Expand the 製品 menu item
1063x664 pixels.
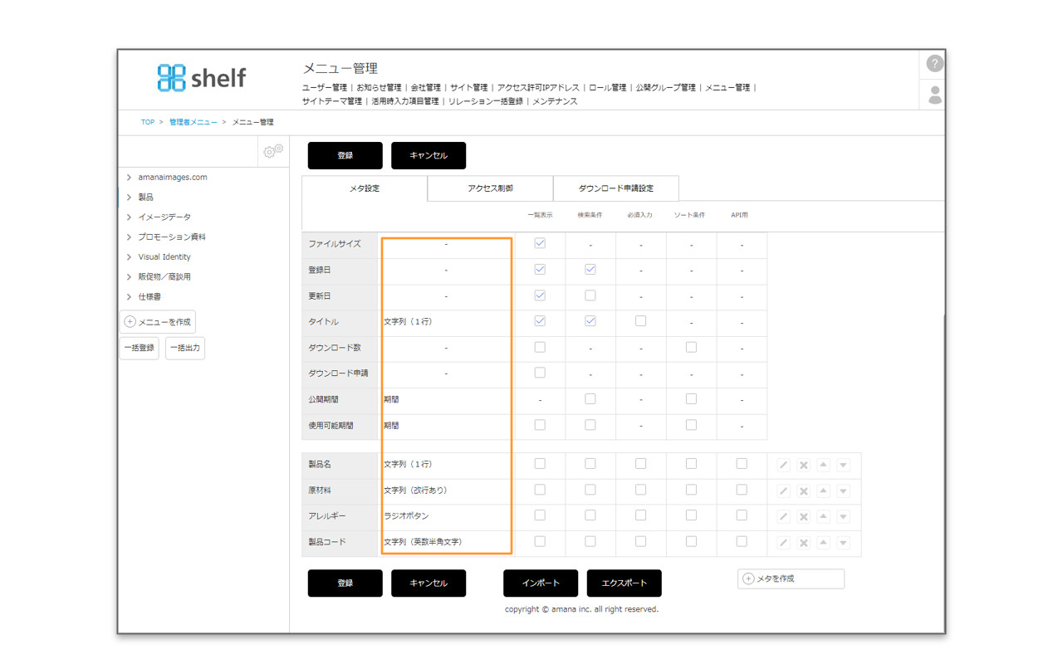click(130, 197)
